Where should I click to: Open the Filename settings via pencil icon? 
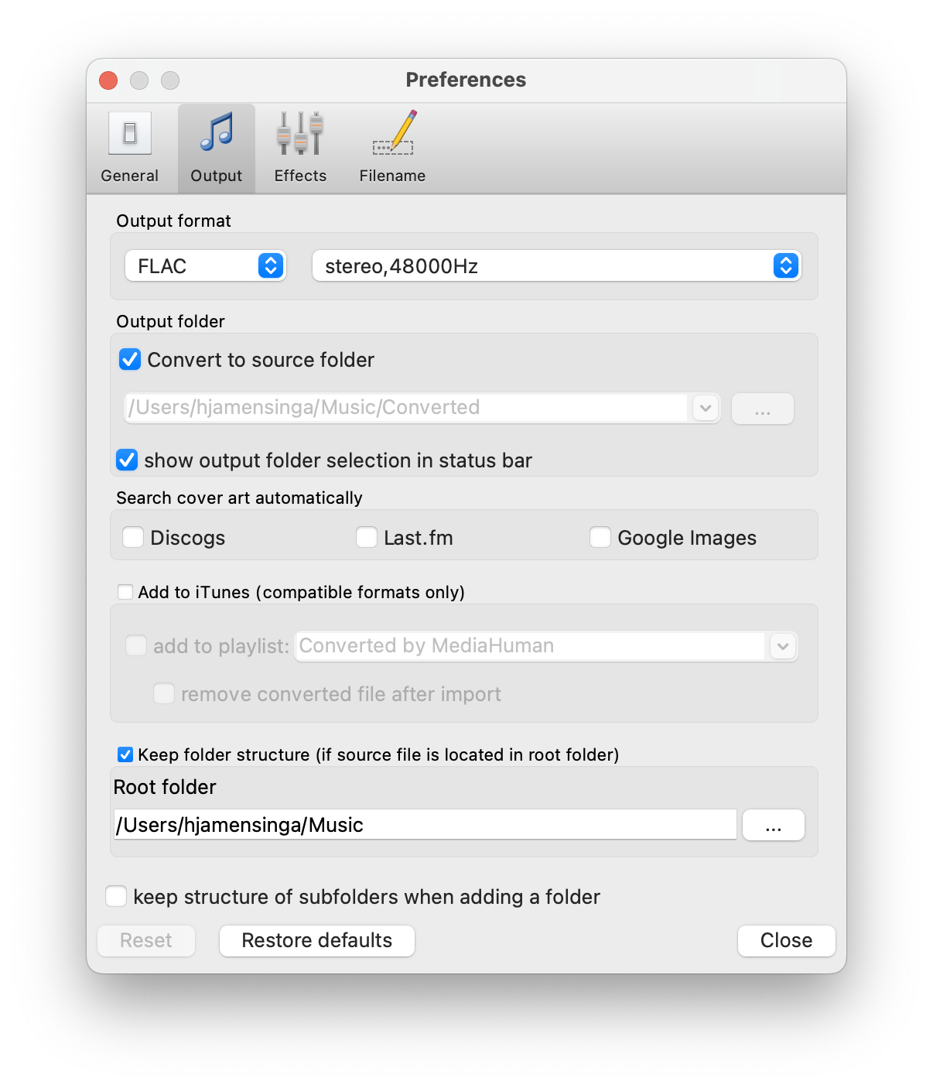point(391,147)
